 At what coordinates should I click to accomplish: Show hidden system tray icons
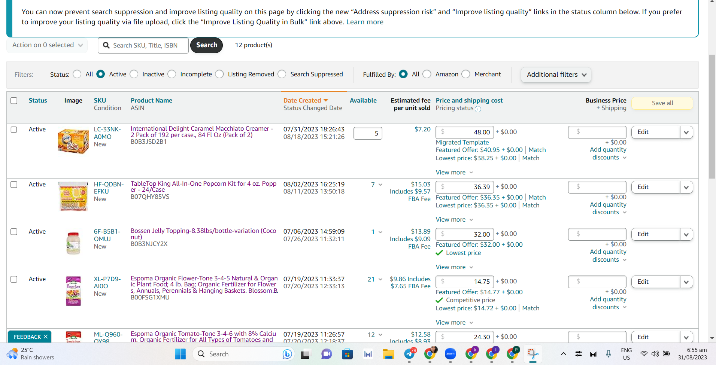pos(563,354)
